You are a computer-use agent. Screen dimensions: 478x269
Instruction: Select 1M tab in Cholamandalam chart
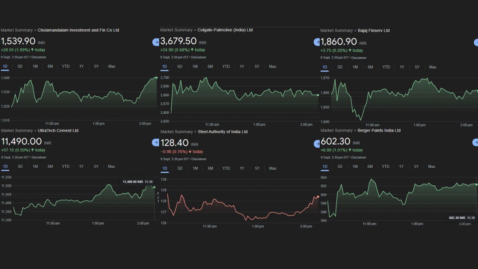pyautogui.click(x=35, y=67)
